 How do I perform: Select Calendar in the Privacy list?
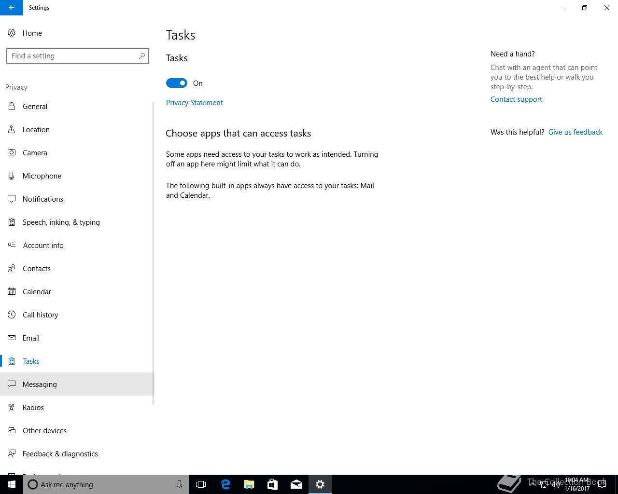(77, 291)
